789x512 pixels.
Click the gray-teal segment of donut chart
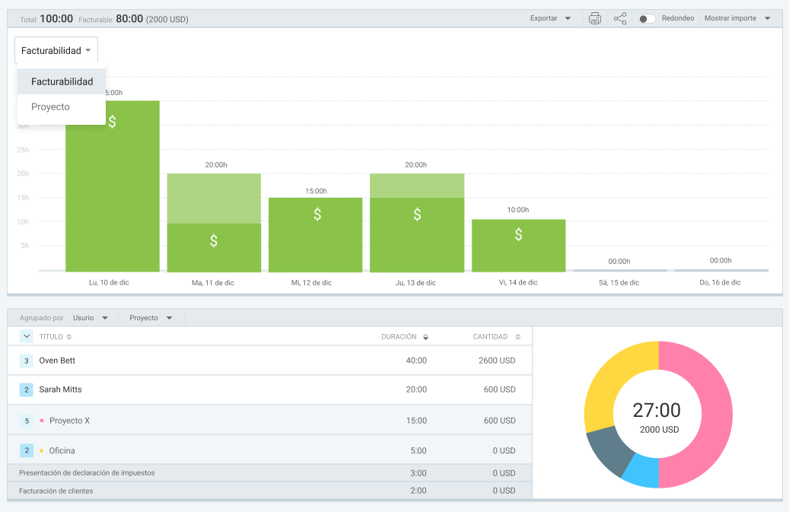(609, 449)
